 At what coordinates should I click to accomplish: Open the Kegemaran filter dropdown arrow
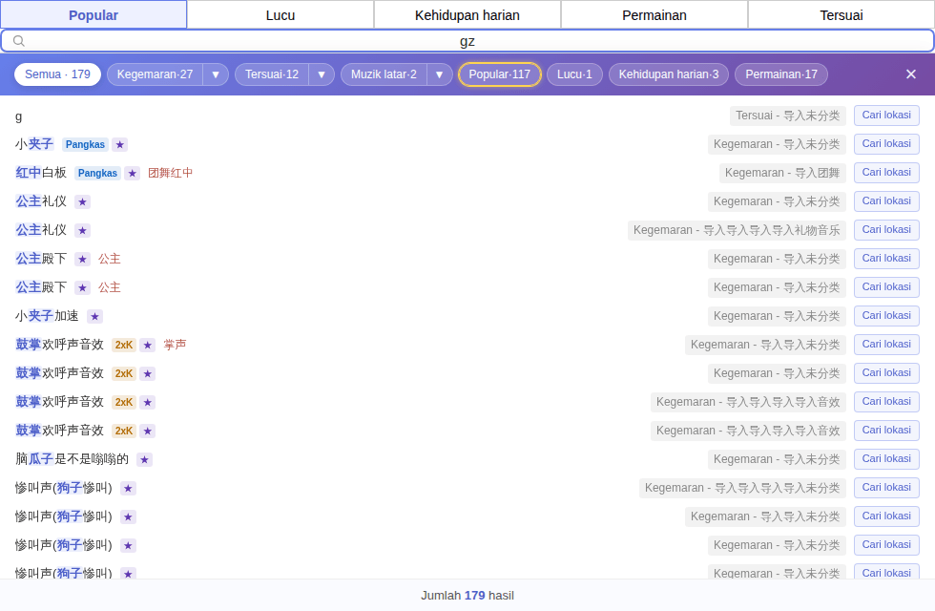pyautogui.click(x=216, y=74)
